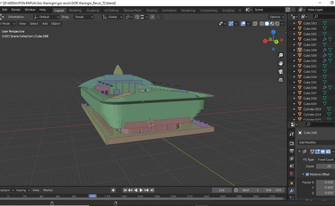Click orange object icon of Cube.588

pos(299,50)
